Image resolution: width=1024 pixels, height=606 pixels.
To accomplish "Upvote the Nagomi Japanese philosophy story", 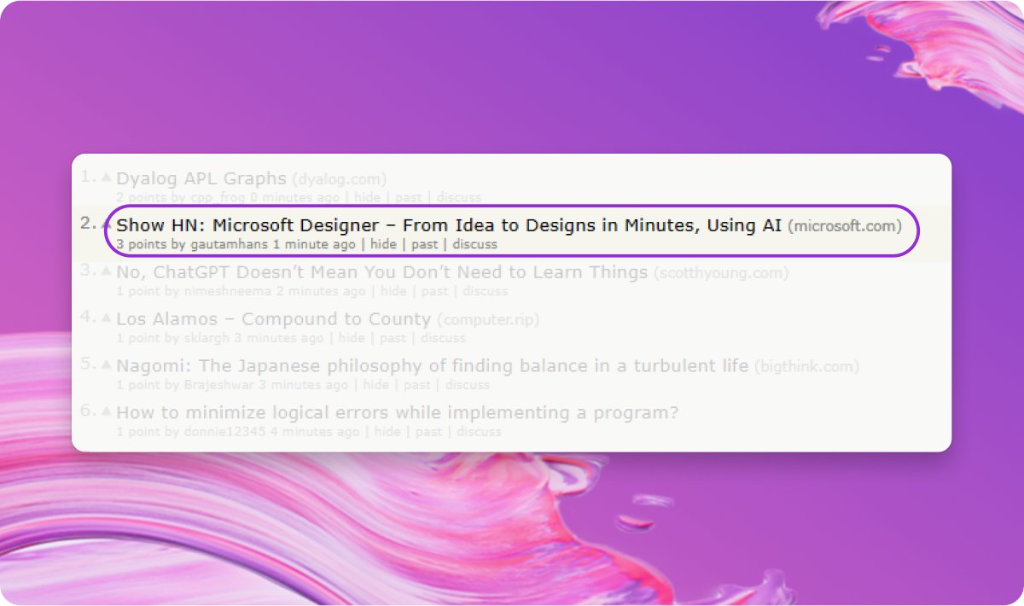I will pyautogui.click(x=107, y=364).
